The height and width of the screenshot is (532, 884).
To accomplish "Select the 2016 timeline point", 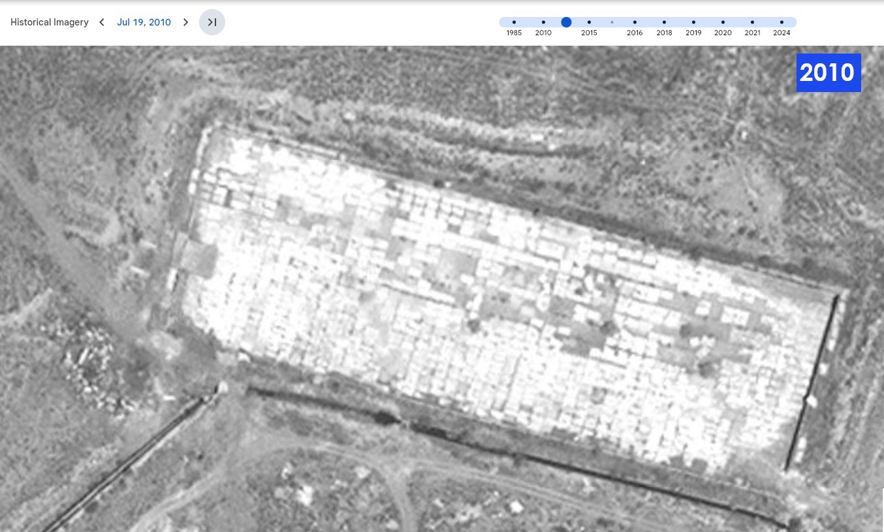I will click(635, 22).
